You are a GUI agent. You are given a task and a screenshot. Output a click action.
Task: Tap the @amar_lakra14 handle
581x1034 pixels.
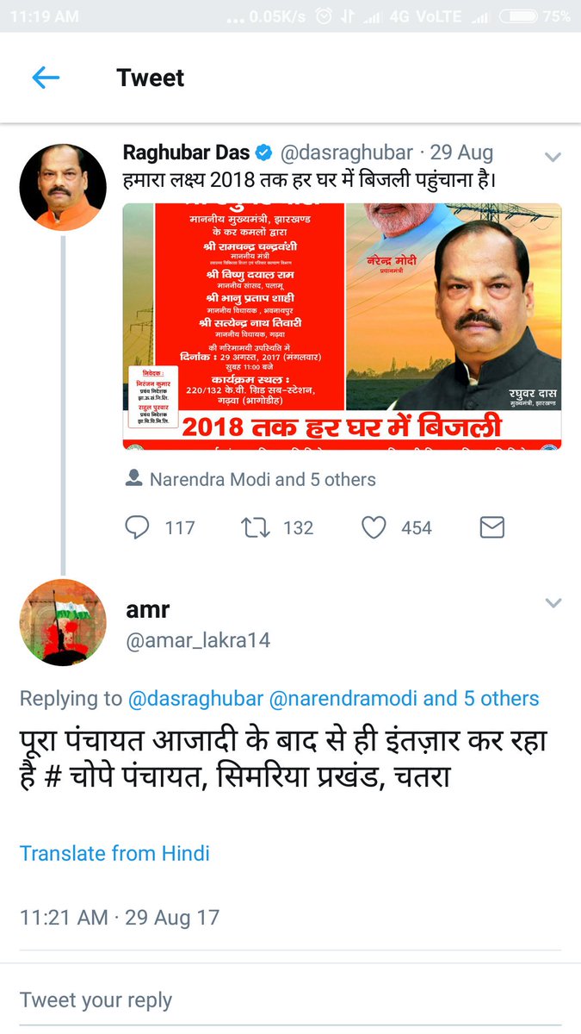(x=198, y=641)
